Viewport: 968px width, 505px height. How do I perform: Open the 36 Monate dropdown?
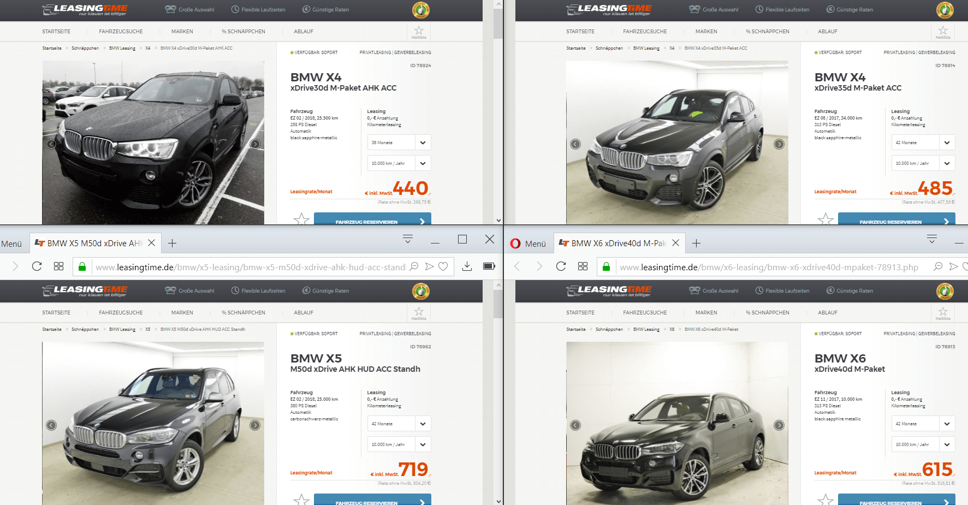pyautogui.click(x=399, y=142)
